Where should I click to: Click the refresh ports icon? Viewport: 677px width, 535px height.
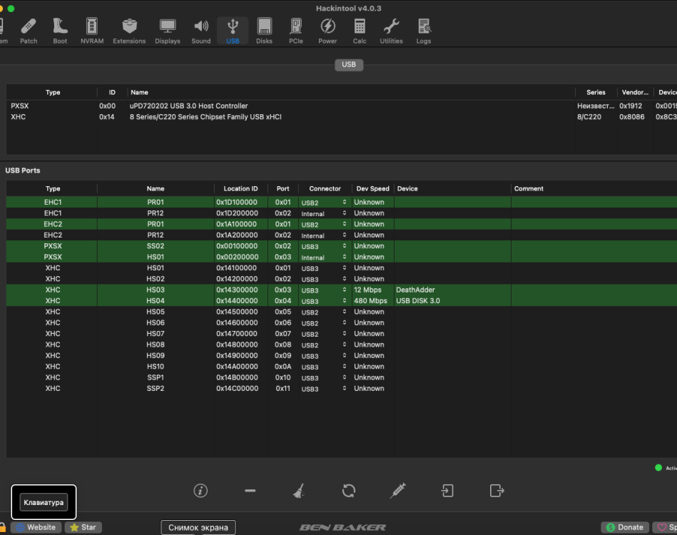click(348, 491)
